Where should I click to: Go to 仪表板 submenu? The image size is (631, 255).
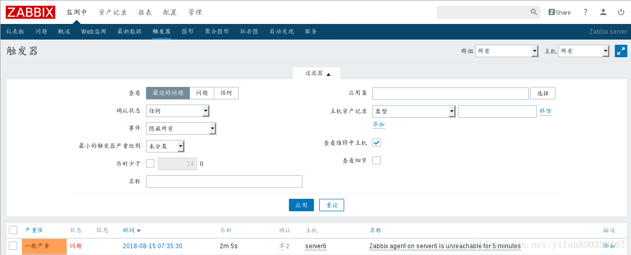pos(15,31)
